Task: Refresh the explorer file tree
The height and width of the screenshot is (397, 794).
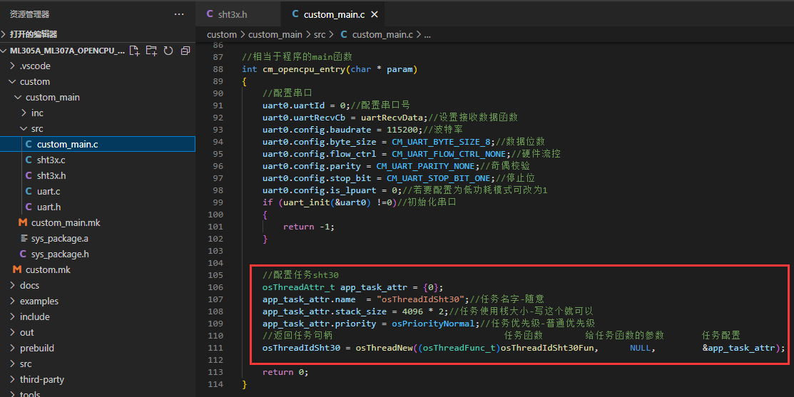Action: click(168, 51)
